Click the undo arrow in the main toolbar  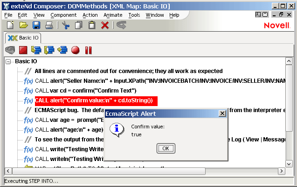pyautogui.click(x=121, y=25)
